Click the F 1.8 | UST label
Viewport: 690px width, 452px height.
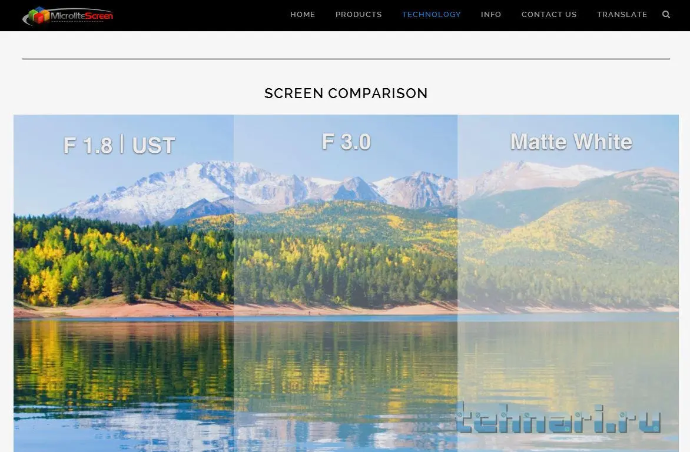coord(120,145)
